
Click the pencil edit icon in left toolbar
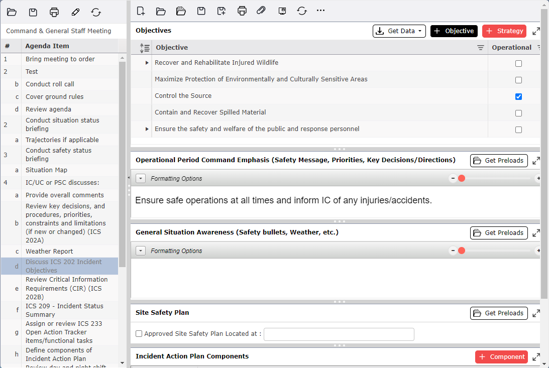point(75,12)
